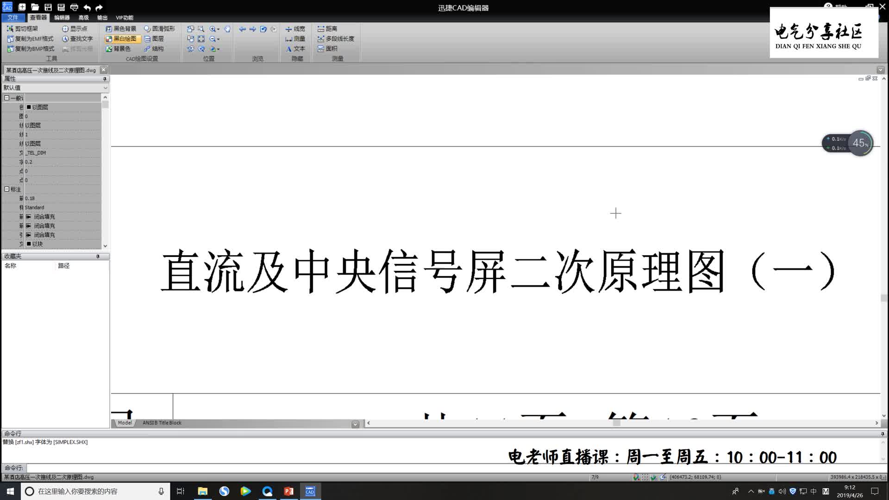Screen dimensions: 889x500
Task: Go to next view arrow
Action: [253, 29]
